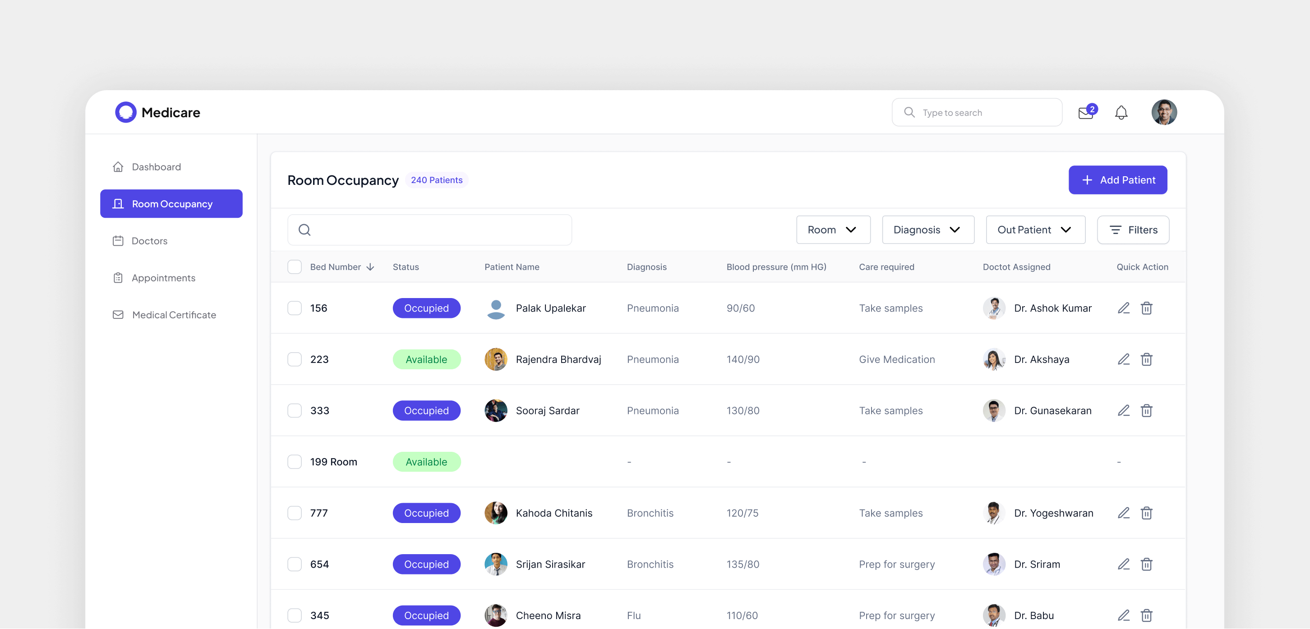Click edit pencil for Srijan Sirasikar row
The image size is (1310, 629).
click(1123, 565)
